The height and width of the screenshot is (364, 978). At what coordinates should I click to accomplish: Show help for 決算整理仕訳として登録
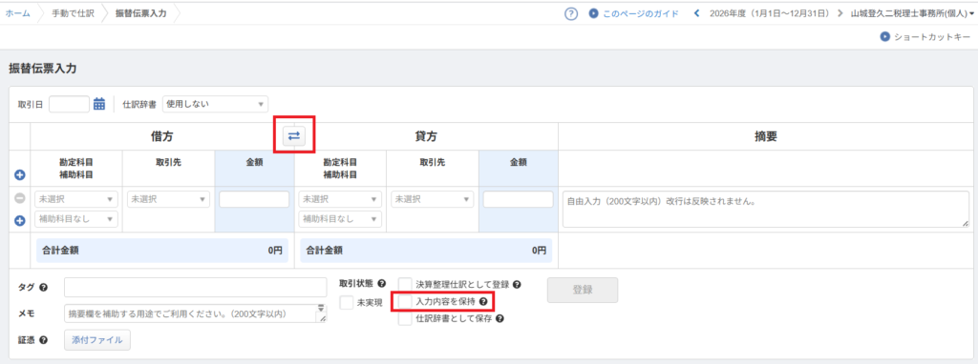point(517,284)
